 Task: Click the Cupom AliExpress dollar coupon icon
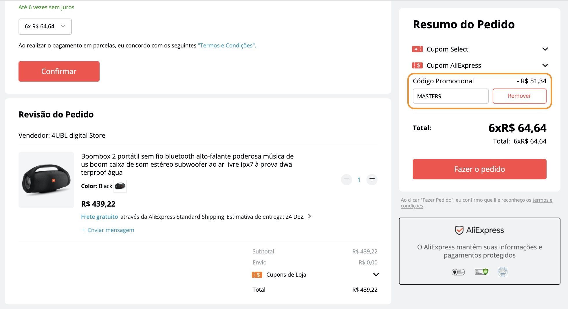point(417,65)
